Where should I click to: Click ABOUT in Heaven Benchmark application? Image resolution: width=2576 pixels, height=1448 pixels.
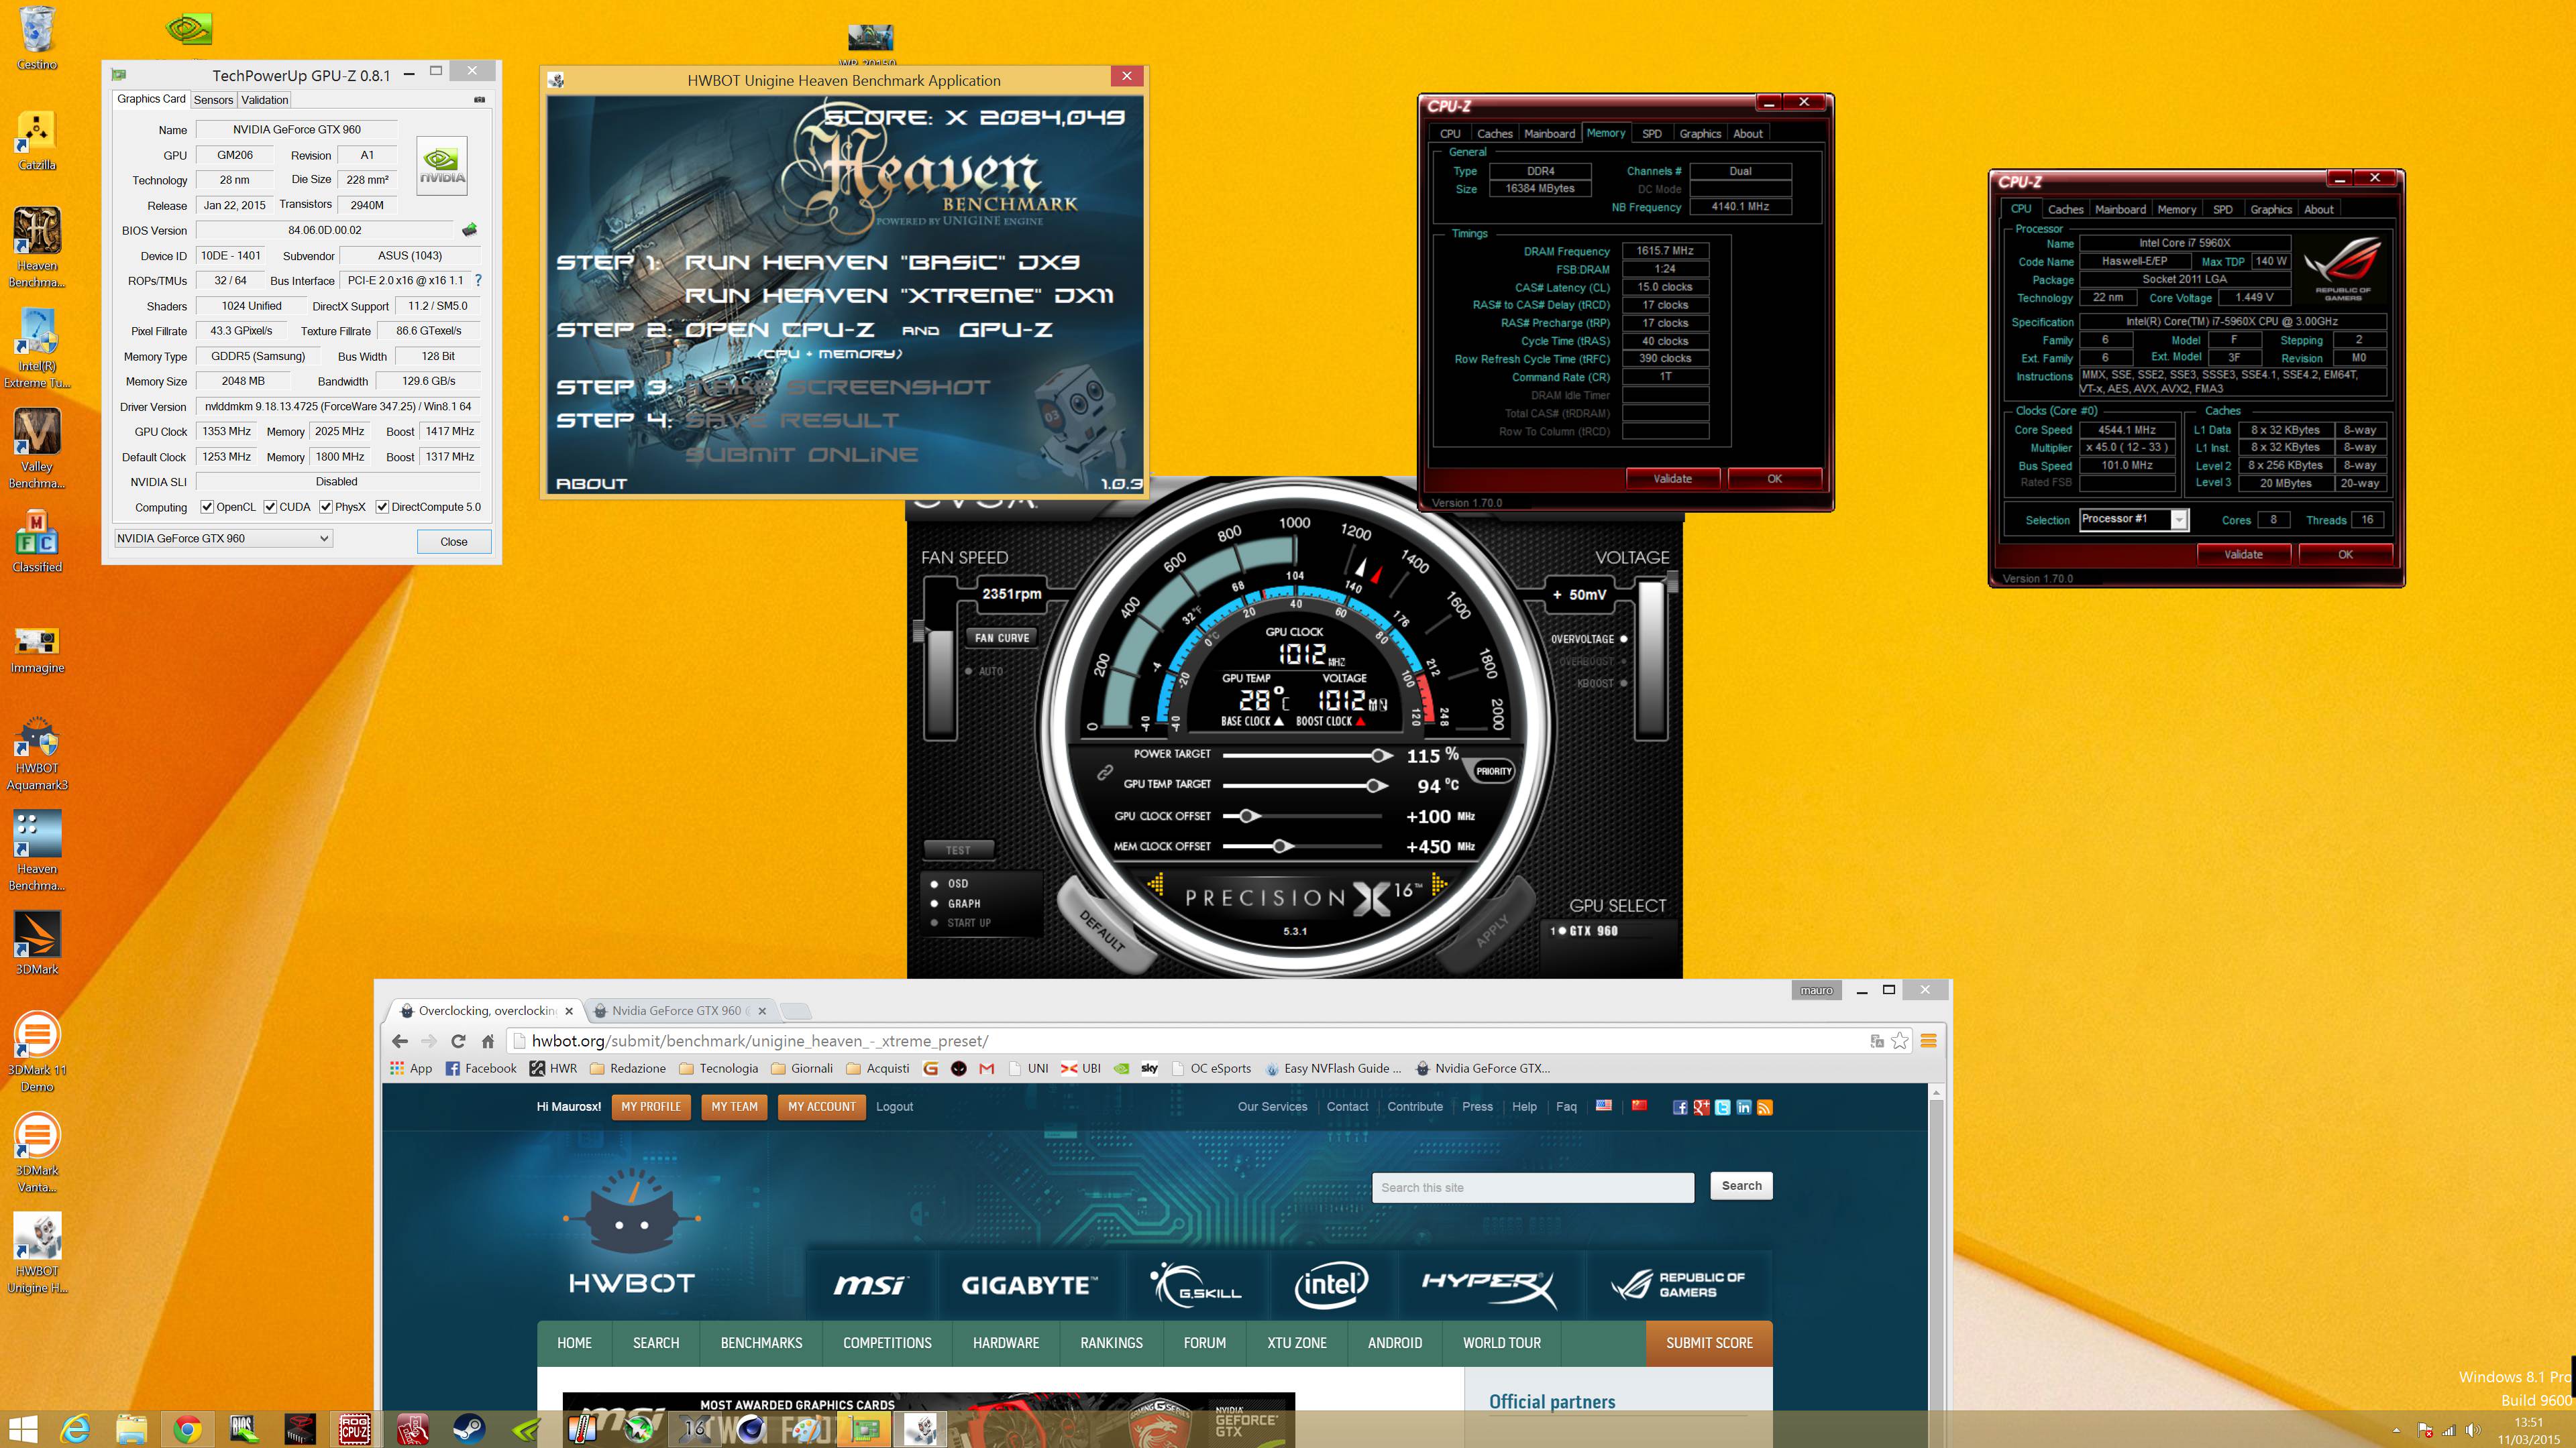click(x=591, y=483)
